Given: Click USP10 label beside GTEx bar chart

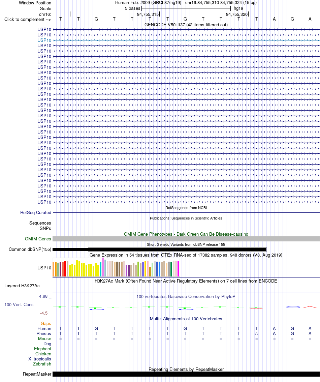Looking at the screenshot, I should pyautogui.click(x=44, y=268).
